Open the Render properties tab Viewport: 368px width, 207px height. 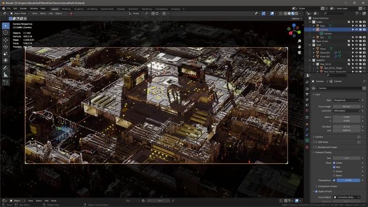coord(307,89)
